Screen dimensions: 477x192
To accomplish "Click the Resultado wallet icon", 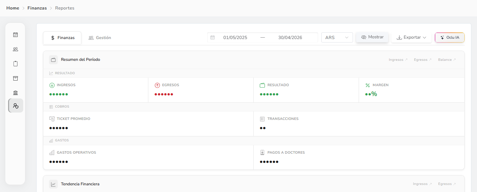I will point(262,85).
